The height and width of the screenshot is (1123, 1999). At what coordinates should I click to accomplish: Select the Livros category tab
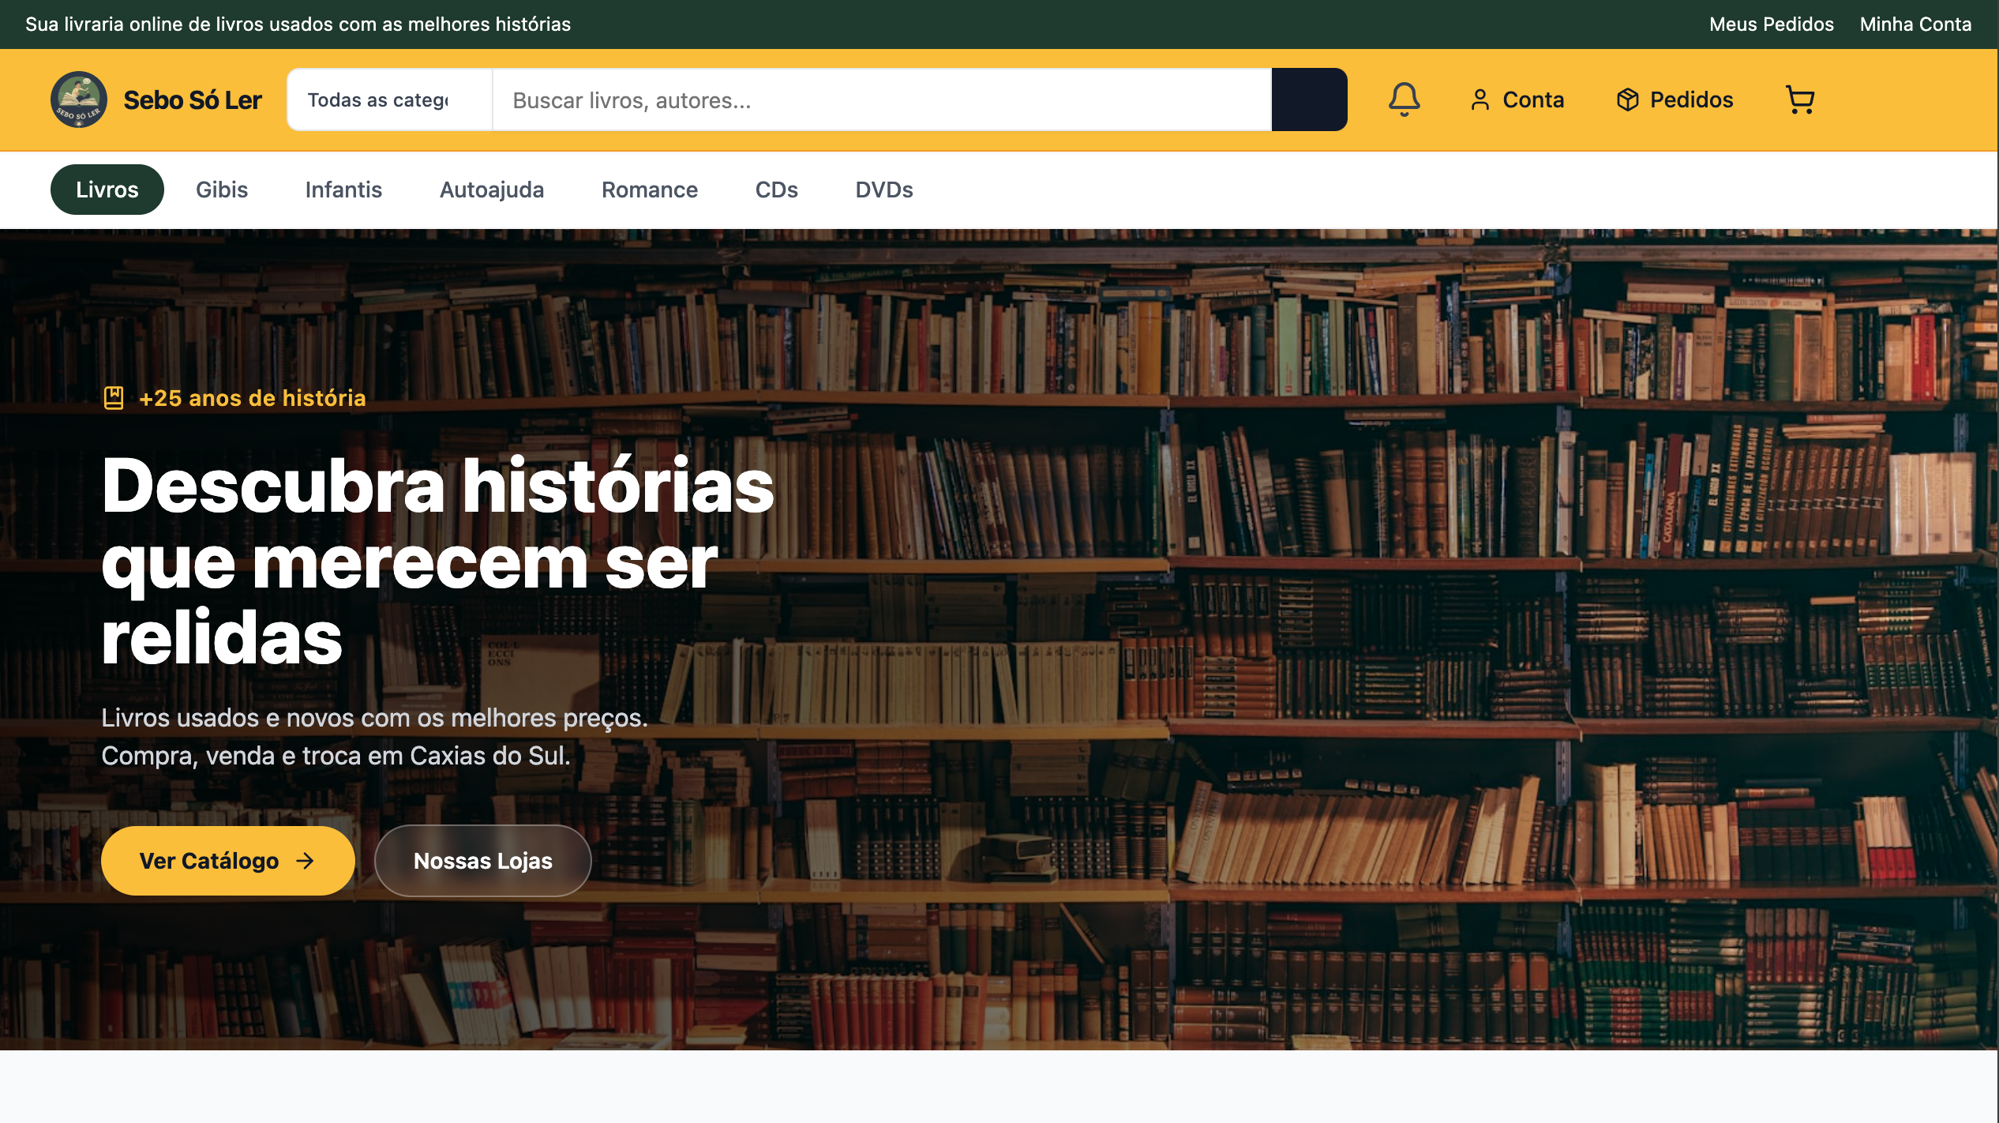[x=107, y=190]
